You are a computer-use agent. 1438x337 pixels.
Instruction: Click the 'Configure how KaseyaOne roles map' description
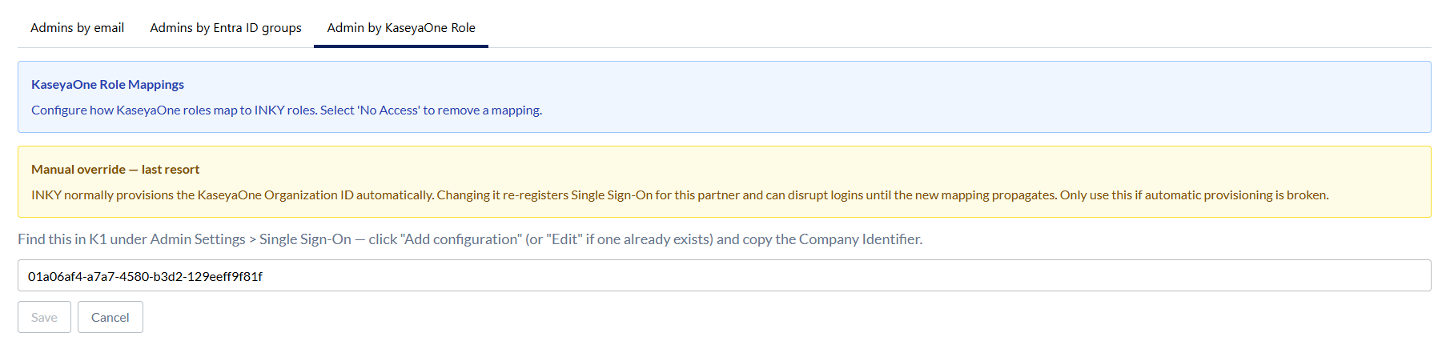click(287, 110)
